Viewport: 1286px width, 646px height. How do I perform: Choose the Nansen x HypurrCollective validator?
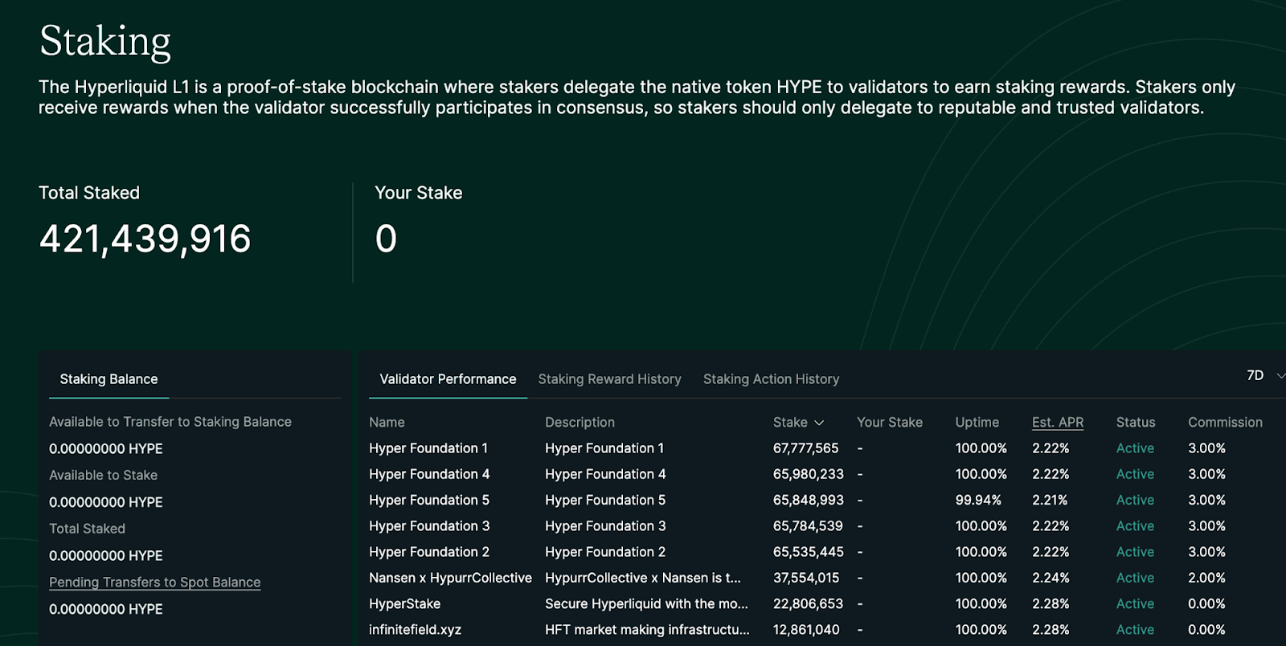(x=450, y=578)
